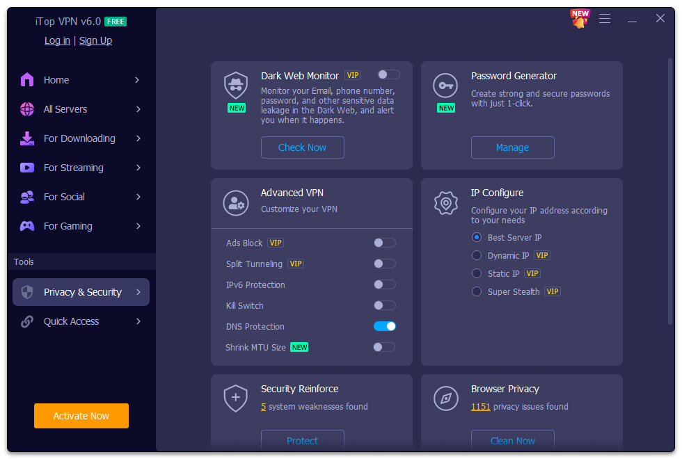This screenshot has width=682, height=459.
Task: Click the Sign Up link
Action: coord(95,40)
